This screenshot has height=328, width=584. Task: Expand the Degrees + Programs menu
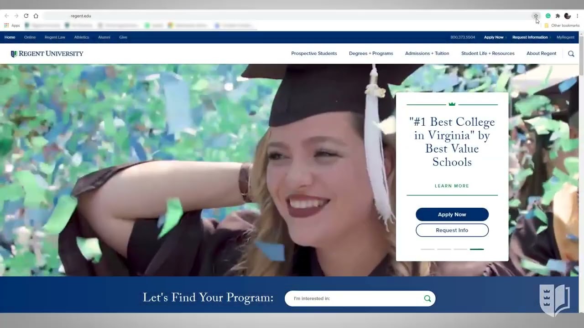(x=371, y=54)
